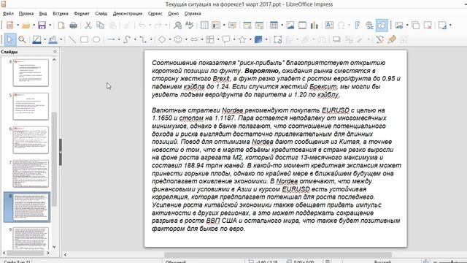The width and height of the screenshot is (467, 263).
Task: Select the Insert Line tool
Action: tap(72, 39)
